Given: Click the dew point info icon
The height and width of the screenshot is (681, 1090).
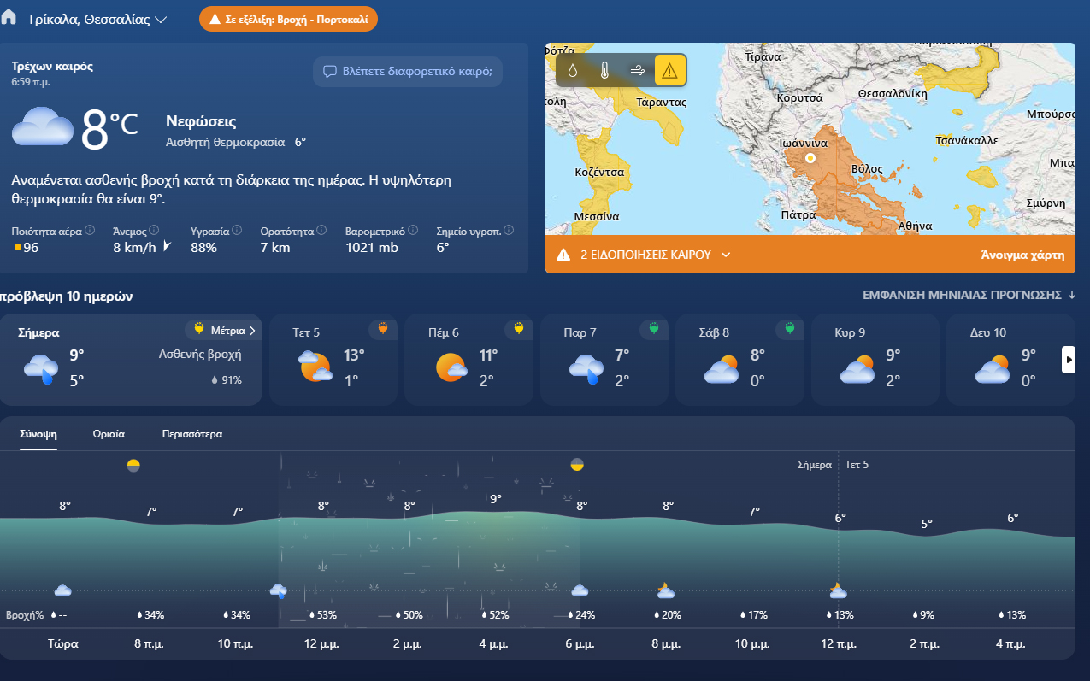Looking at the screenshot, I should [x=509, y=231].
